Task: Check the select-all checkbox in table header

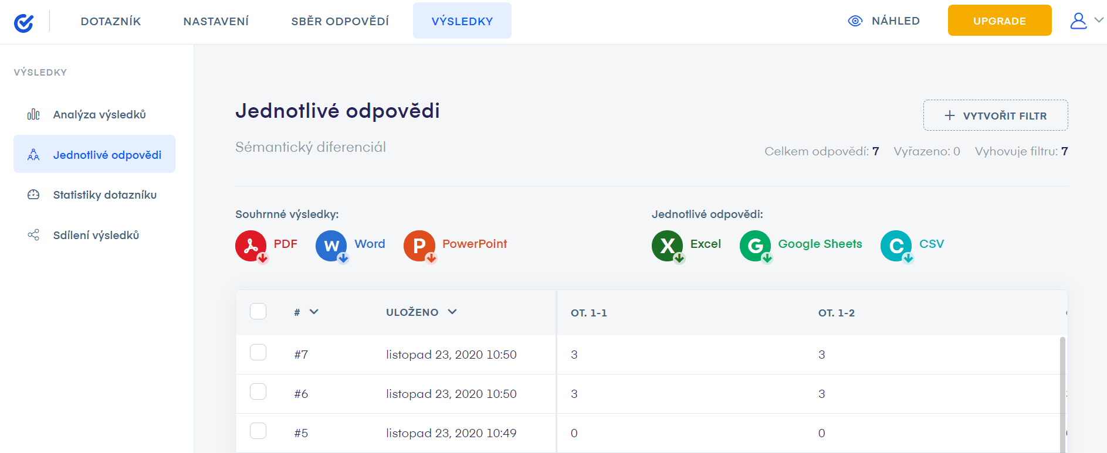Action: [258, 311]
